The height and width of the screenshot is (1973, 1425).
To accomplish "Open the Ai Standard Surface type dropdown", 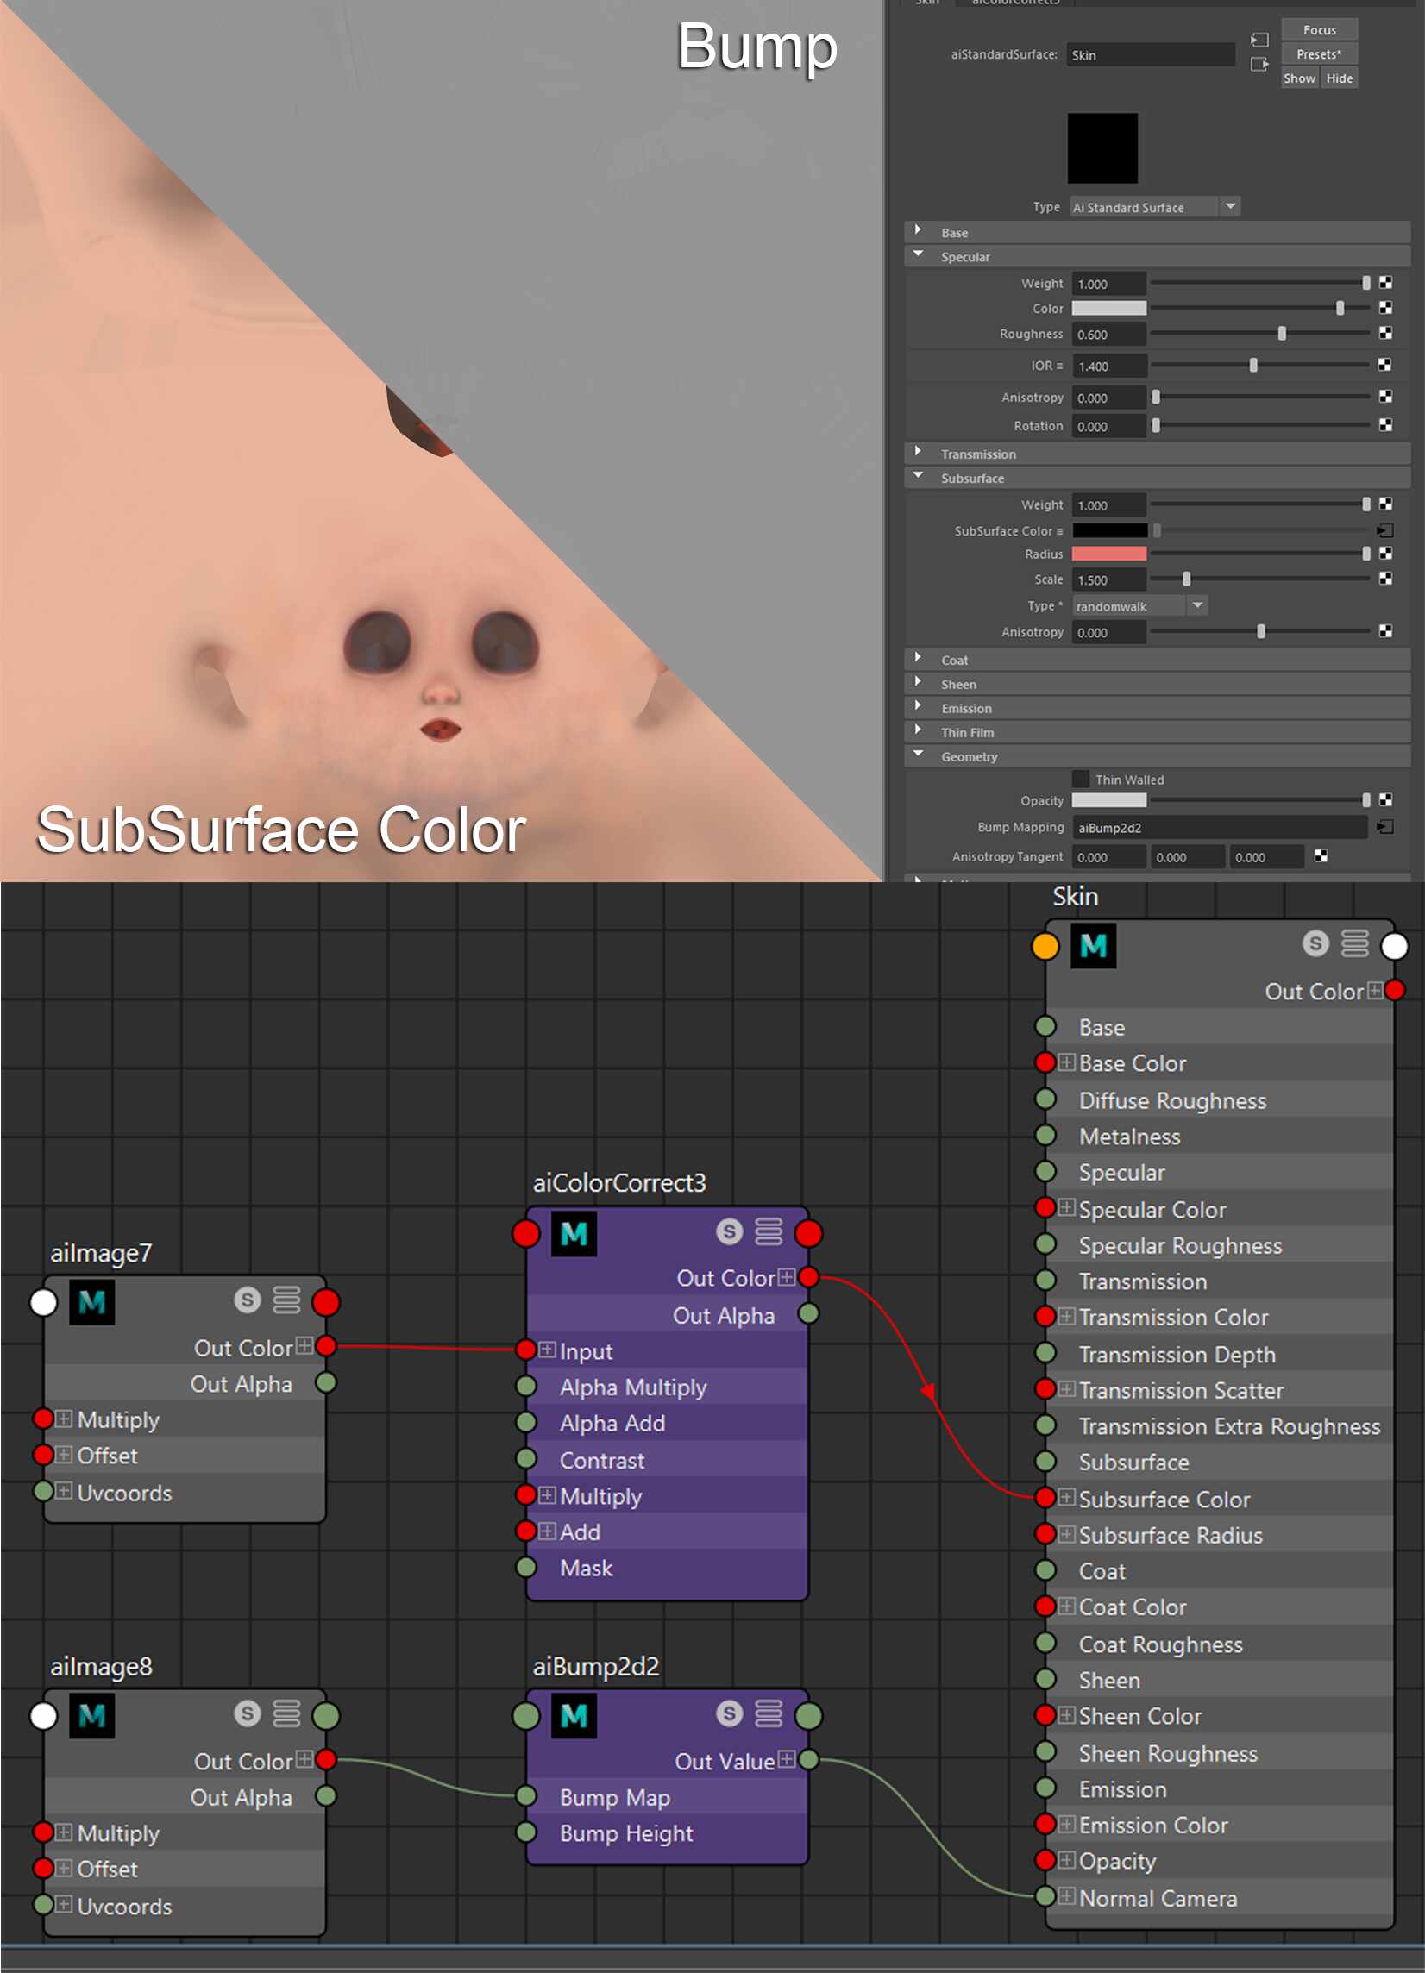I will 1229,207.
